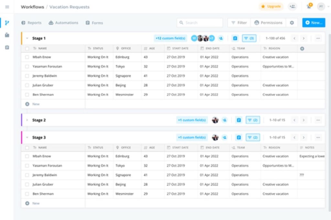331x220 pixels.
Task: Select all rows checkbox in Stage 3
Action: (27, 148)
